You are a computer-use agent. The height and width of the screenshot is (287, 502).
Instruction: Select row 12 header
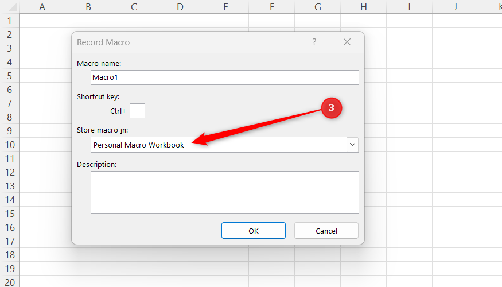pyautogui.click(x=10, y=172)
